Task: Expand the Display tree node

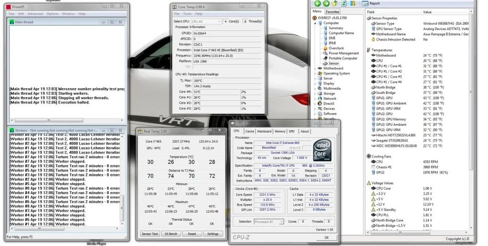Action: [x=315, y=83]
